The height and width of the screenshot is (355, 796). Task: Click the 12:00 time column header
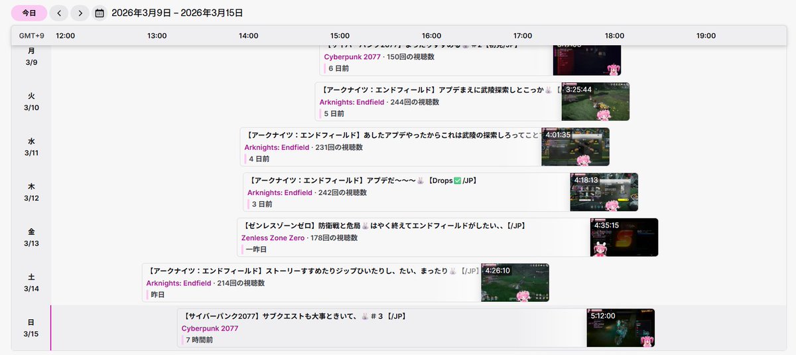(x=65, y=36)
